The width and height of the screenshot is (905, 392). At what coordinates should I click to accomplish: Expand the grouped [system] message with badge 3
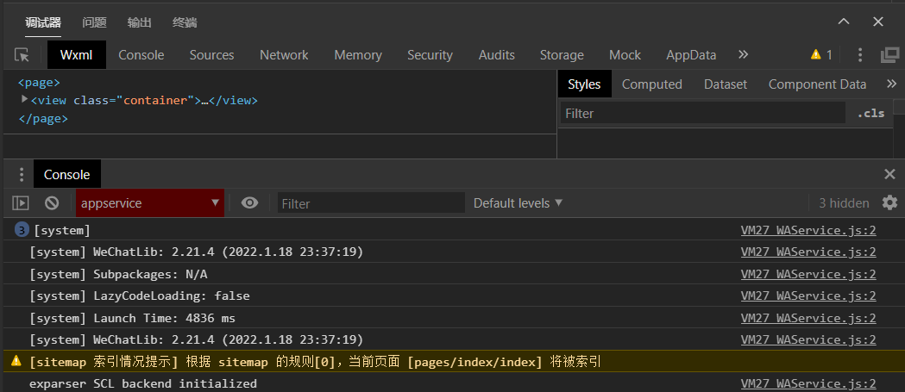[22, 231]
